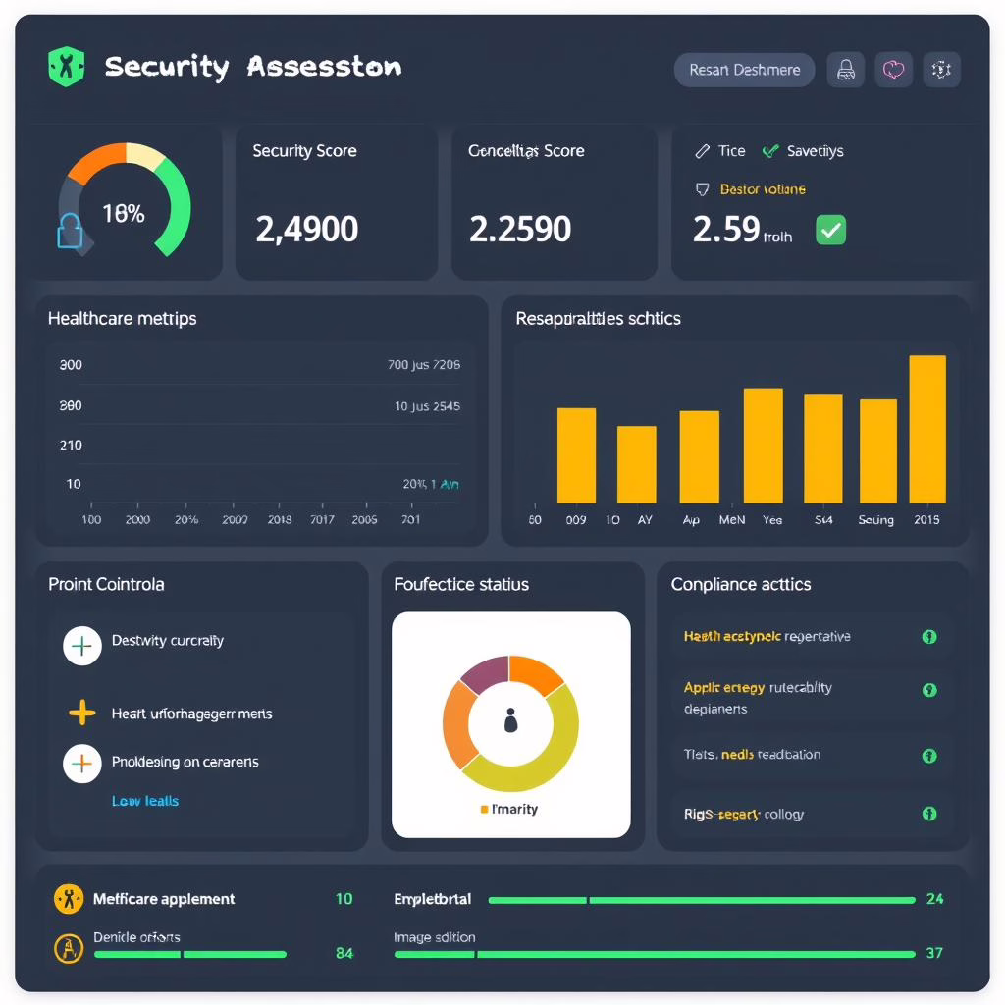1005x1005 pixels.
Task: Click the pink heart icon in header
Action: 893,70
